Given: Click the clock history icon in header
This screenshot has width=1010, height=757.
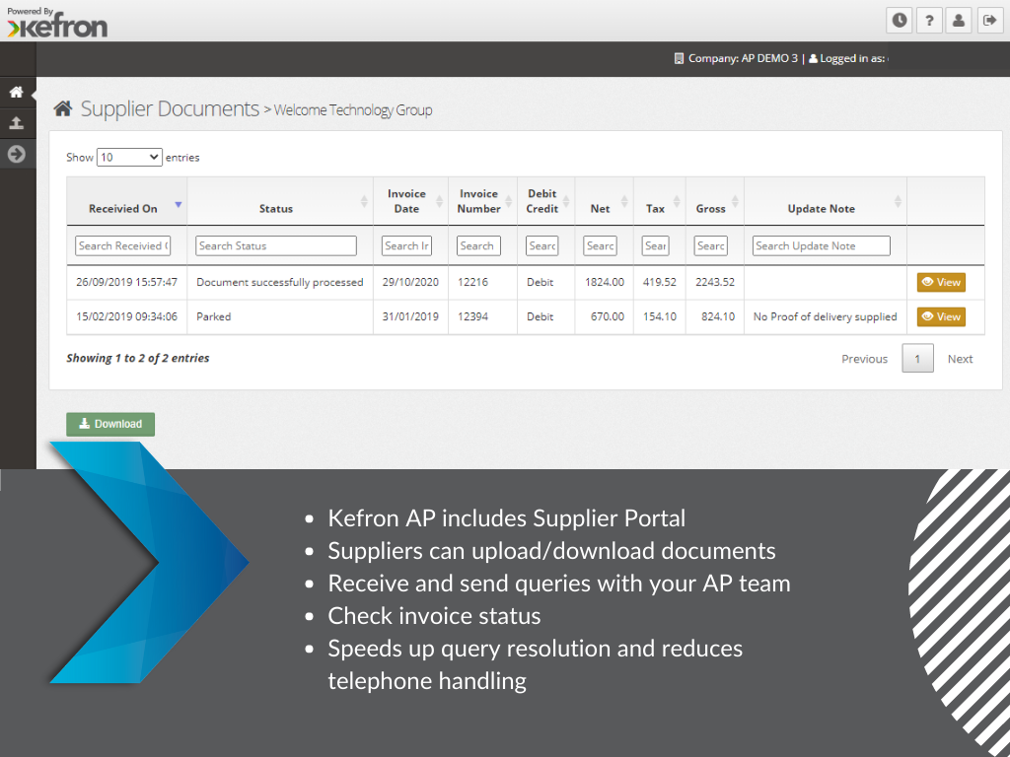Looking at the screenshot, I should tap(900, 21).
